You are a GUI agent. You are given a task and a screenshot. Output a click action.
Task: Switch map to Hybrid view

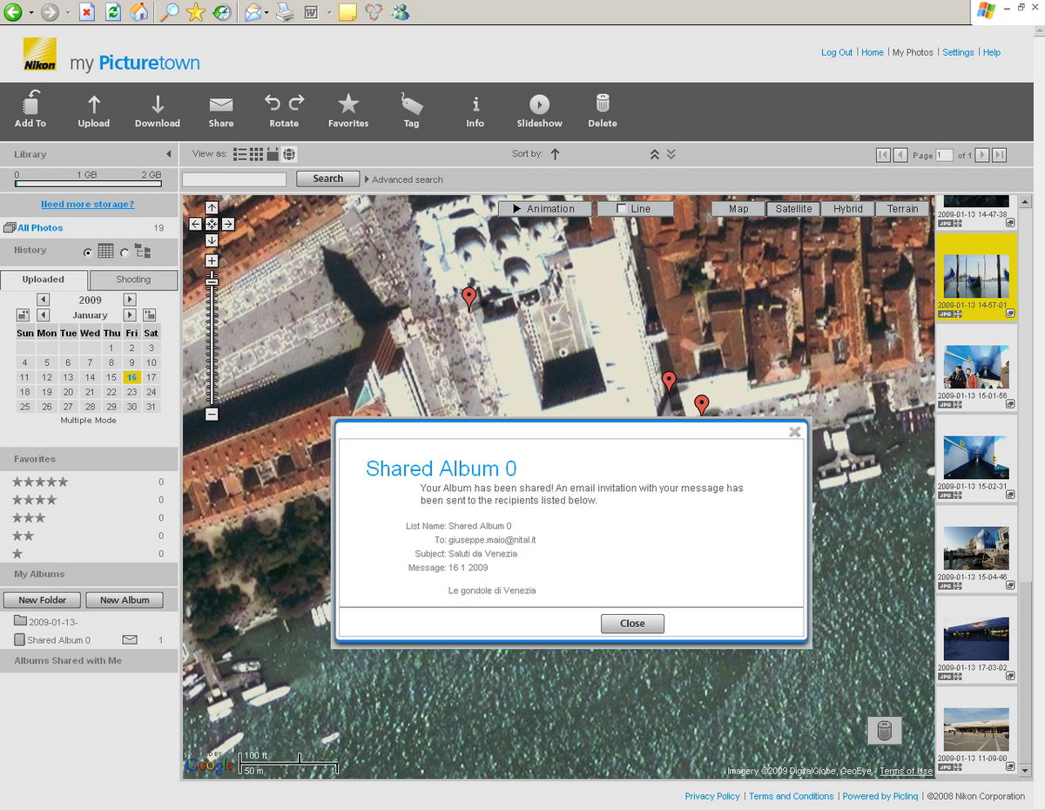tap(847, 209)
